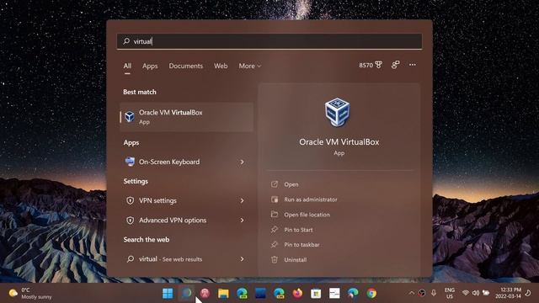Show hidden system tray icons chevron
This screenshot has width=539, height=303.
point(411,293)
